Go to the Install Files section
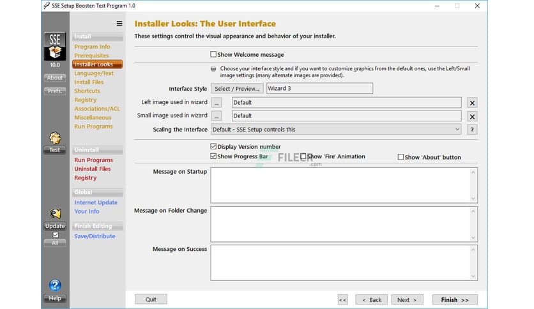 [89, 82]
